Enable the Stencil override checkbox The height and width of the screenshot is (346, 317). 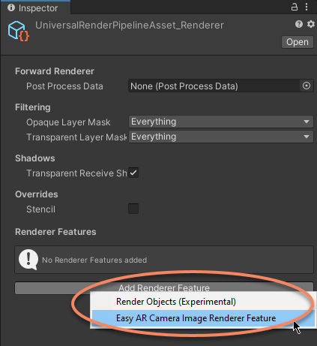coord(133,209)
